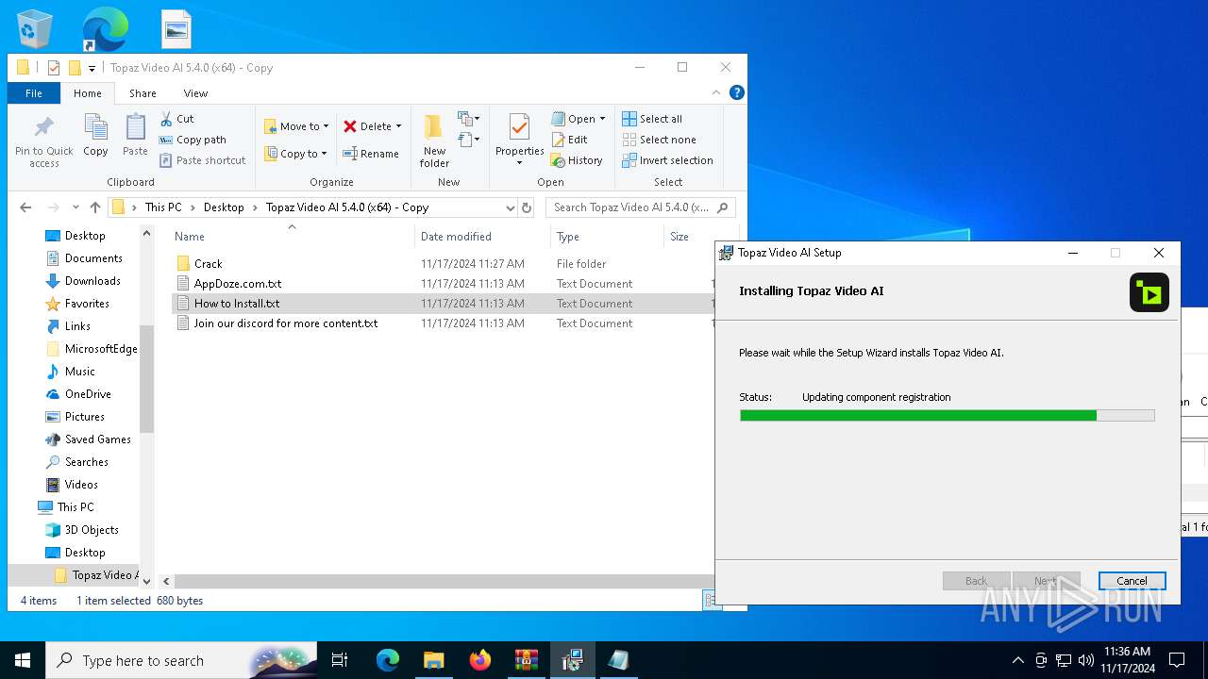Click the Cut scissors command

[x=177, y=119]
